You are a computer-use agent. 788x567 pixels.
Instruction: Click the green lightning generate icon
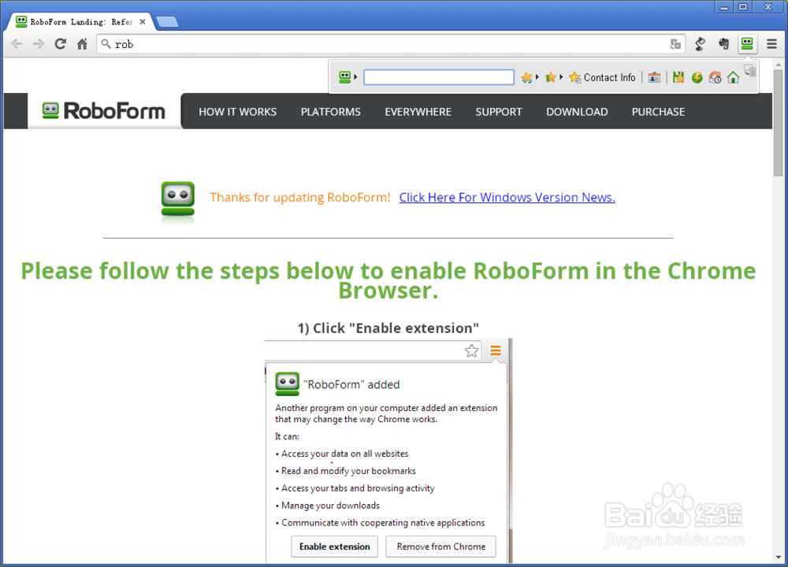[697, 77]
